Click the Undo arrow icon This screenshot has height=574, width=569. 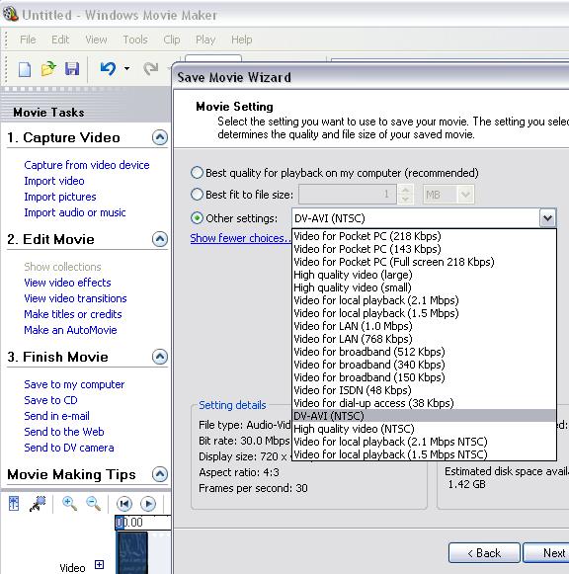(108, 68)
